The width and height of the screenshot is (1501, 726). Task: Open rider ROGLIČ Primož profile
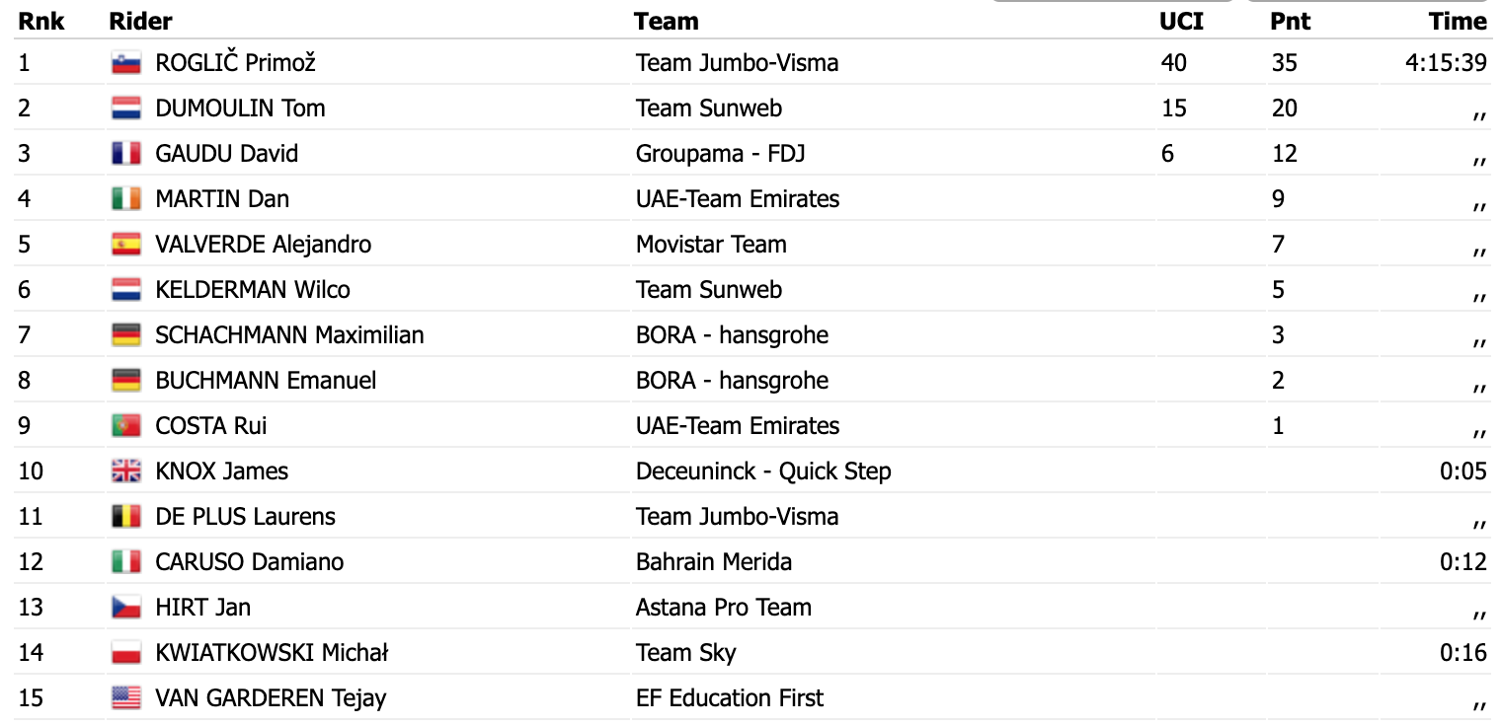235,63
